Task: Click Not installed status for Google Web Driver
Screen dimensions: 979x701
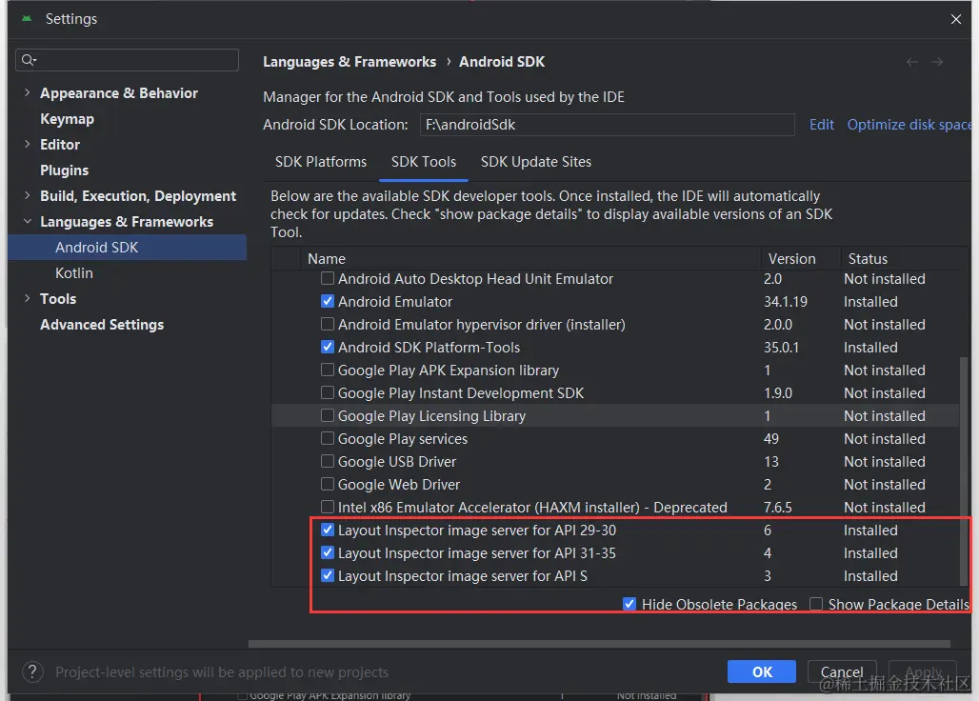Action: 884,485
